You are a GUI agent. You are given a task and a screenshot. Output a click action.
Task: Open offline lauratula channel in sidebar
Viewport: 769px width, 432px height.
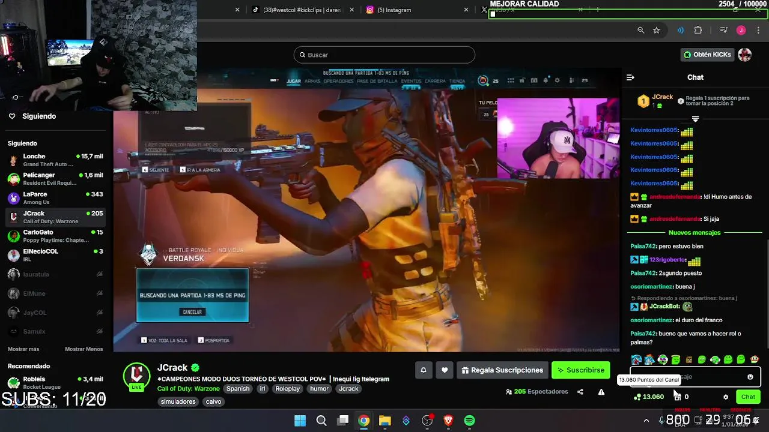(55, 274)
